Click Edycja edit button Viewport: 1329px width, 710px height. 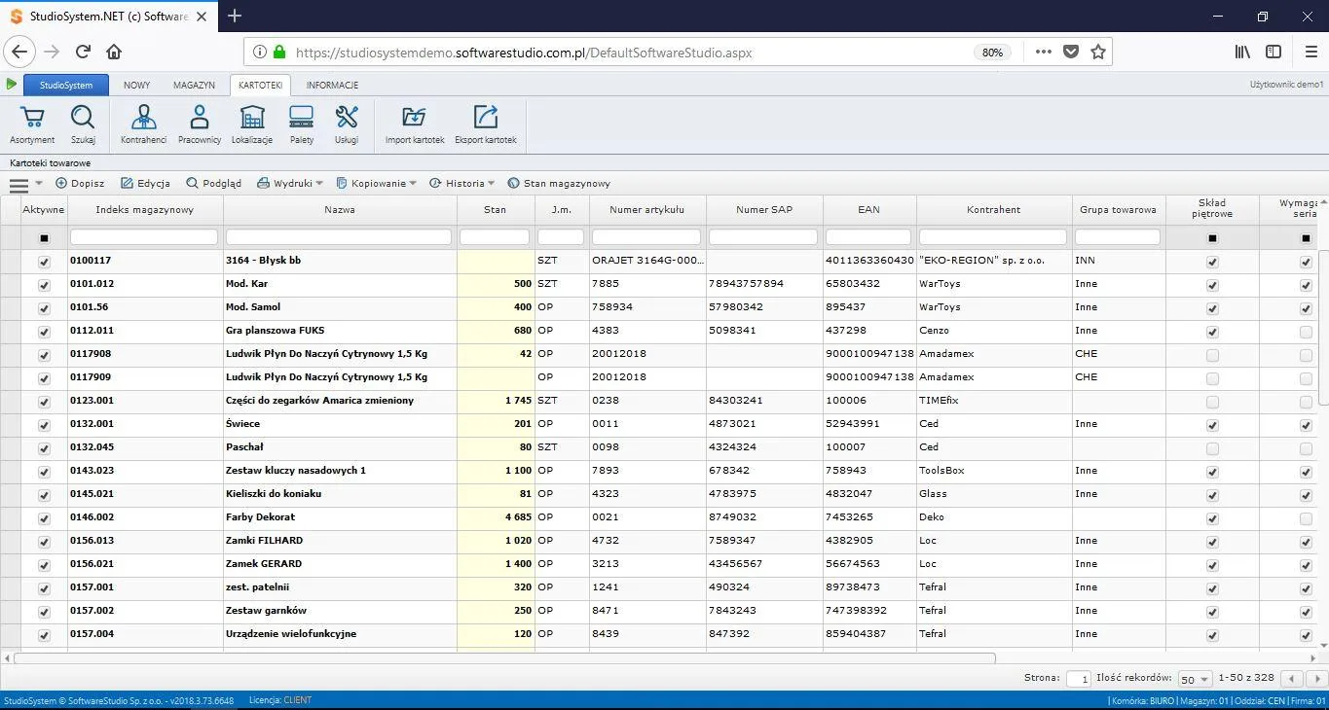point(146,183)
